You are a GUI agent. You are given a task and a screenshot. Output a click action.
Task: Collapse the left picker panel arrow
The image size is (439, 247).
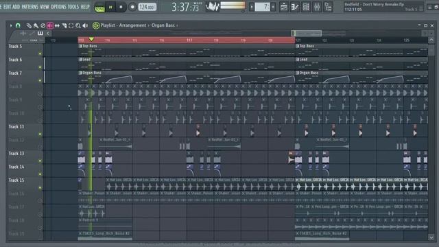click(48, 34)
